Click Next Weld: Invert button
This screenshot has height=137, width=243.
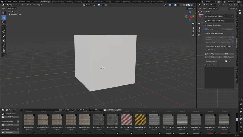pos(219,21)
